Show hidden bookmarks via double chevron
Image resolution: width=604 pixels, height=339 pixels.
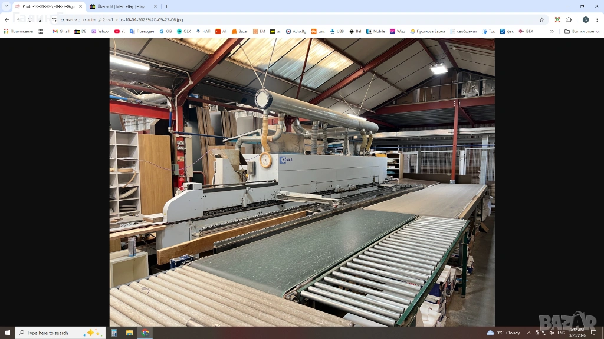click(x=552, y=31)
